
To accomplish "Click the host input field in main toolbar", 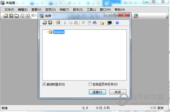I will pos(34,16).
